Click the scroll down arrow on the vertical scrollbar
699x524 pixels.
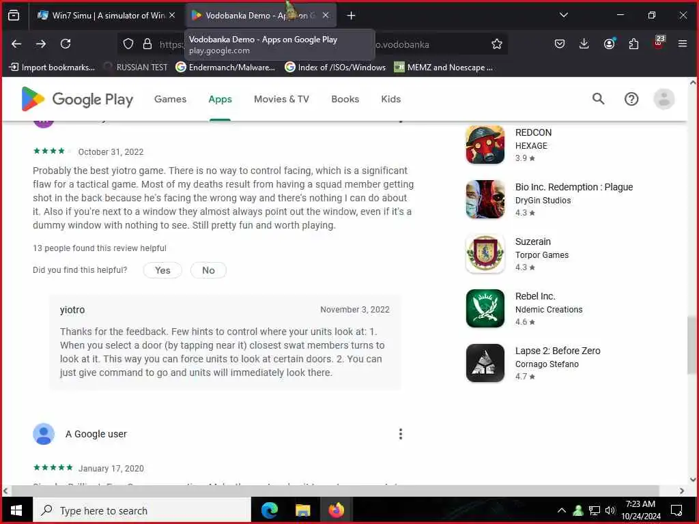click(x=692, y=480)
